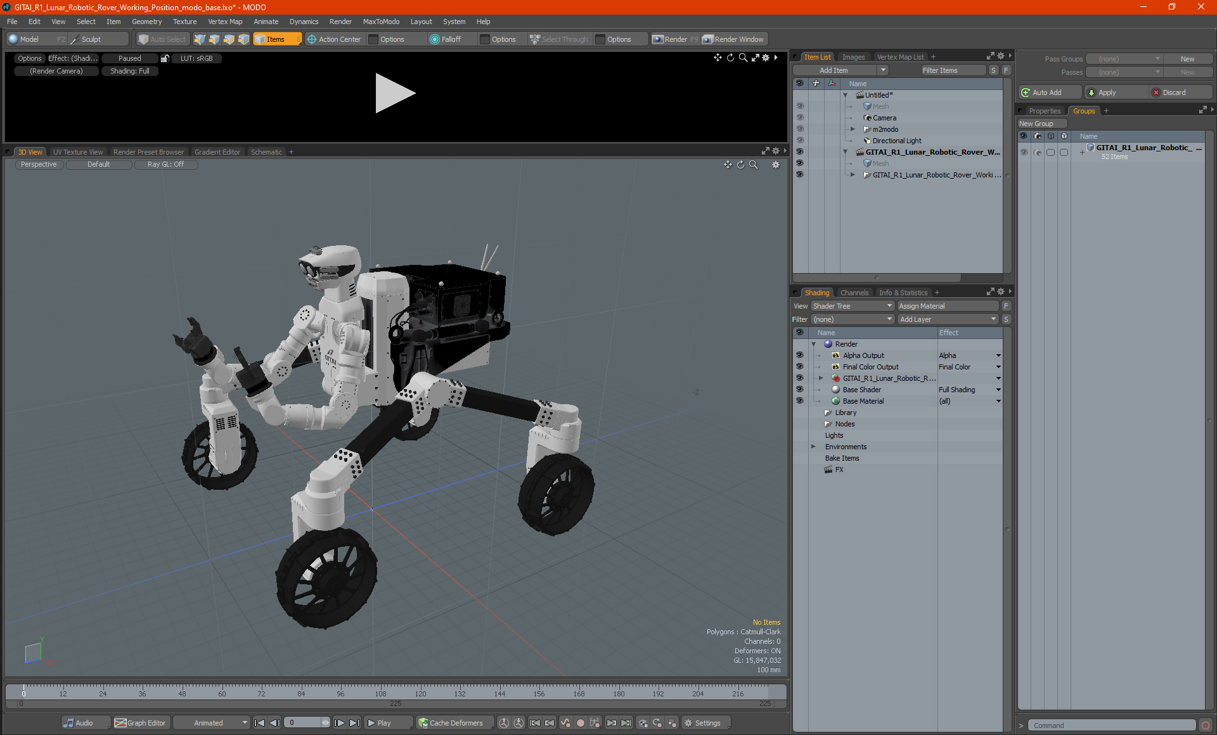Toggle visibility of Base Shader layer

tap(799, 390)
